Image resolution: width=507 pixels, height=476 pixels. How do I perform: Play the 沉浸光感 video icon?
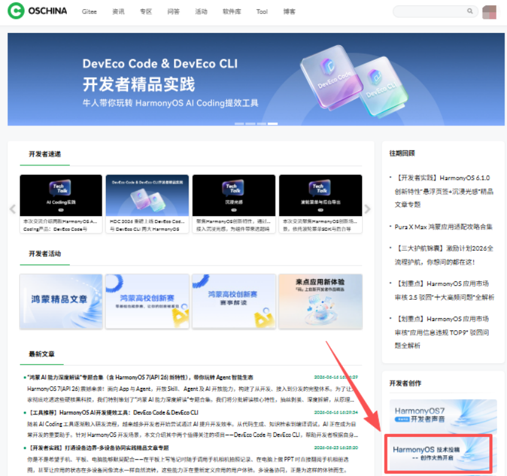click(x=234, y=210)
